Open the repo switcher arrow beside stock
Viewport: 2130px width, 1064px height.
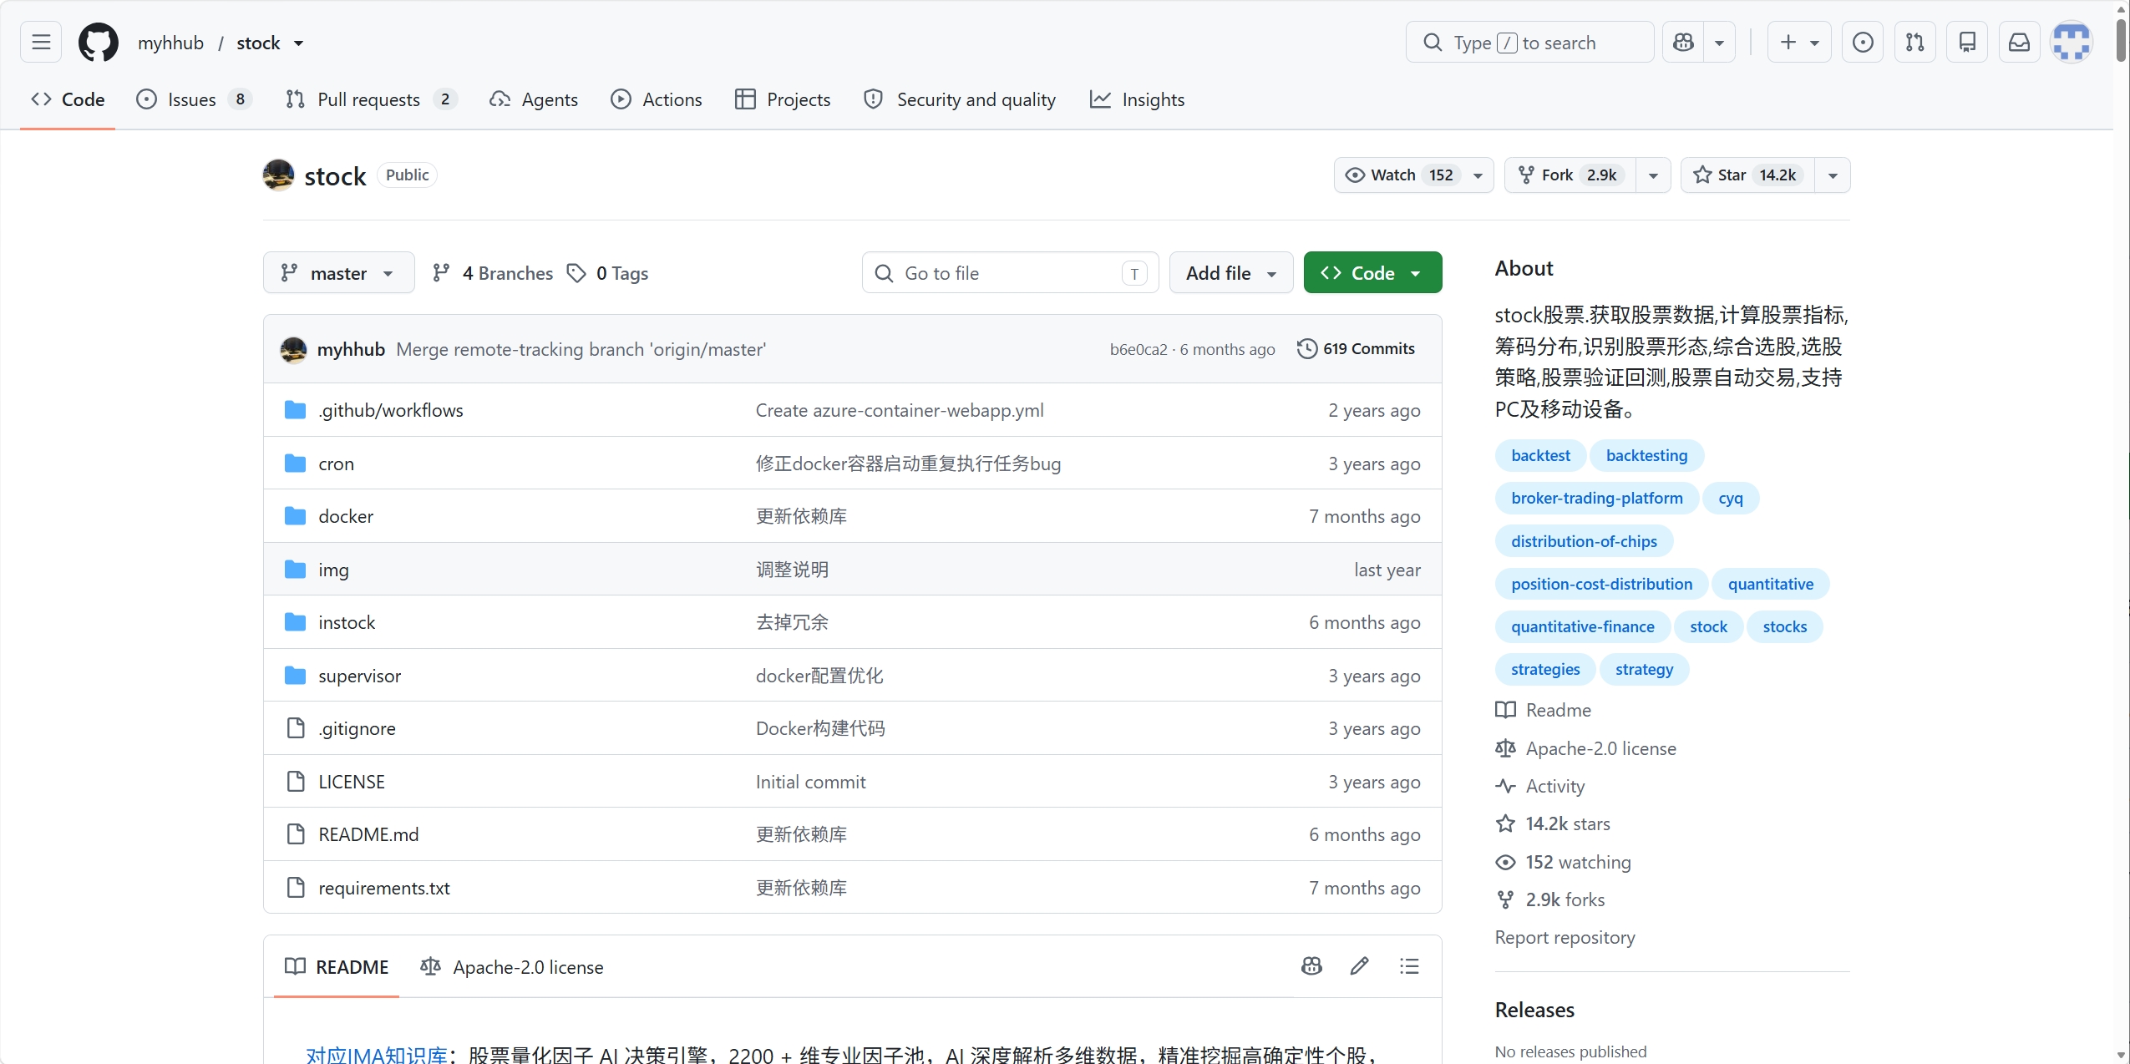298,43
